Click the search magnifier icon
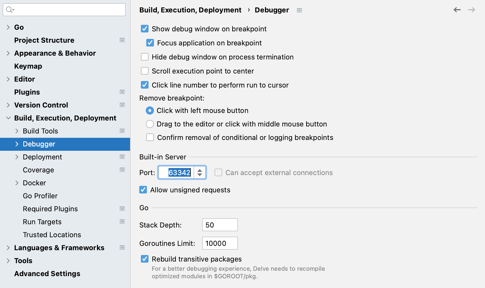The height and width of the screenshot is (288, 485). click(x=9, y=10)
